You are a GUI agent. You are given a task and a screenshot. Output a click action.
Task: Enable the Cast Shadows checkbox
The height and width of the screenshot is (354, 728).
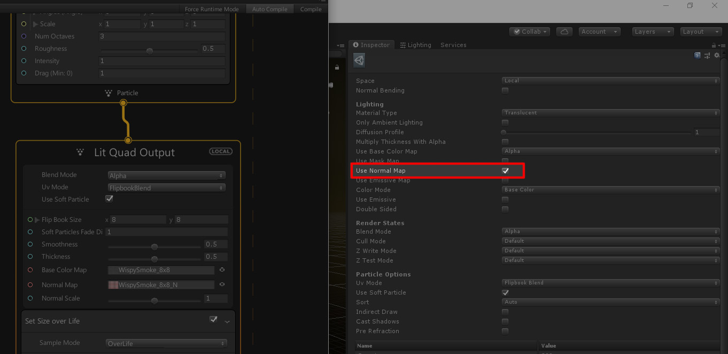click(x=505, y=321)
